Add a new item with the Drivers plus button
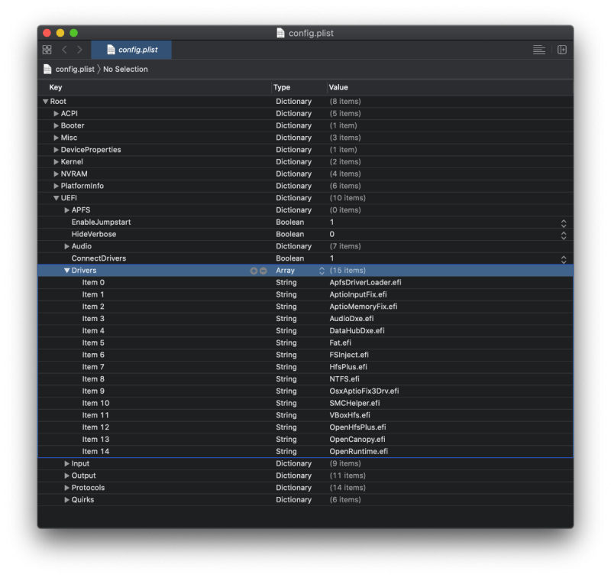The height and width of the screenshot is (578, 611). (x=253, y=271)
